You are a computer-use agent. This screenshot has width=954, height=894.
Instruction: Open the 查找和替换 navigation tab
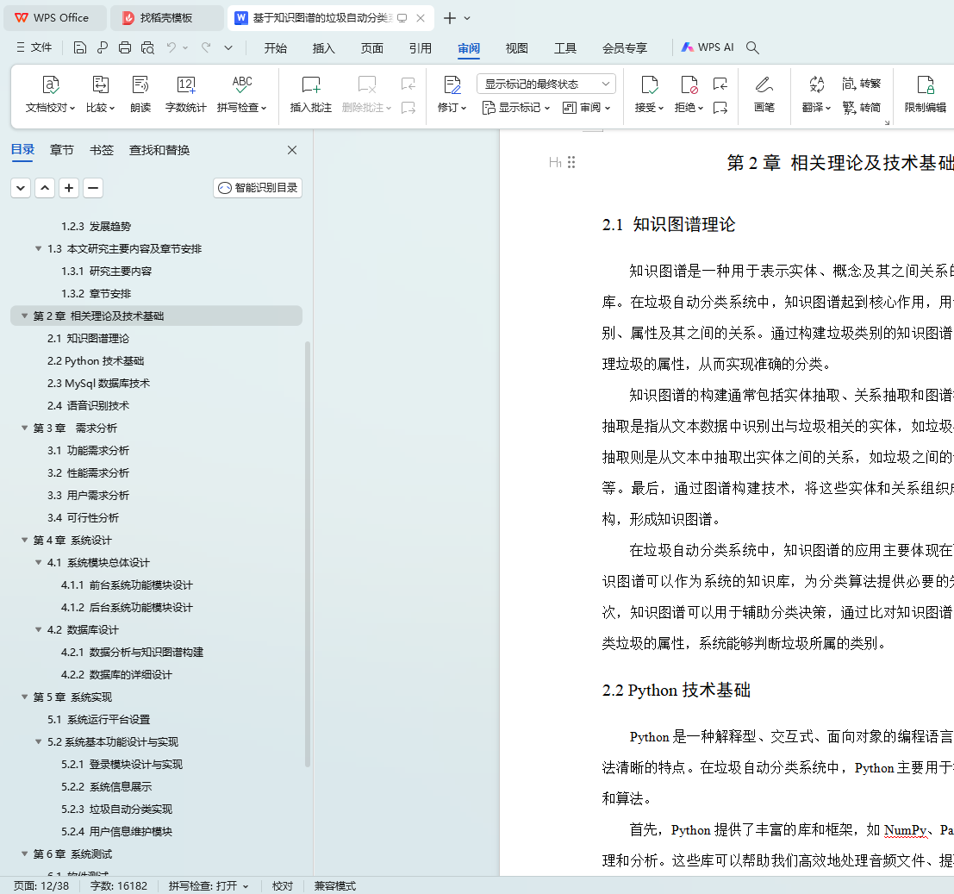pyautogui.click(x=159, y=150)
